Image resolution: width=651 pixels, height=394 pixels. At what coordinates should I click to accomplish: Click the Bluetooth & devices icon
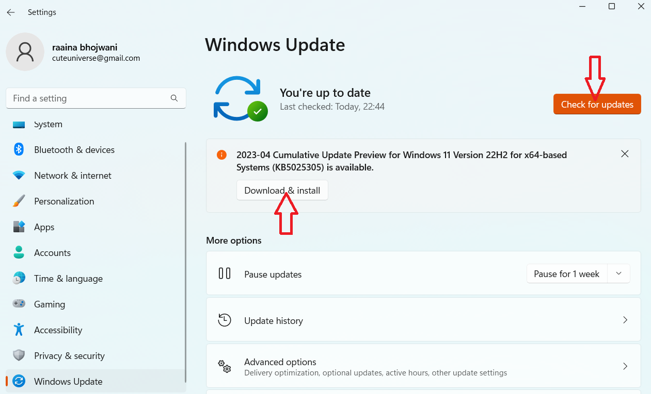click(x=19, y=149)
